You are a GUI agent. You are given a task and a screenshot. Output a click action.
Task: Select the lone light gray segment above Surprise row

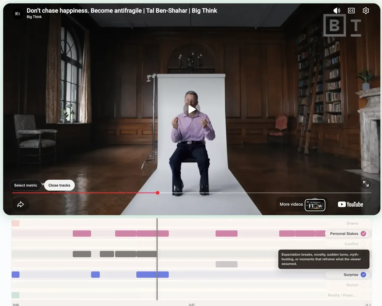click(226, 264)
